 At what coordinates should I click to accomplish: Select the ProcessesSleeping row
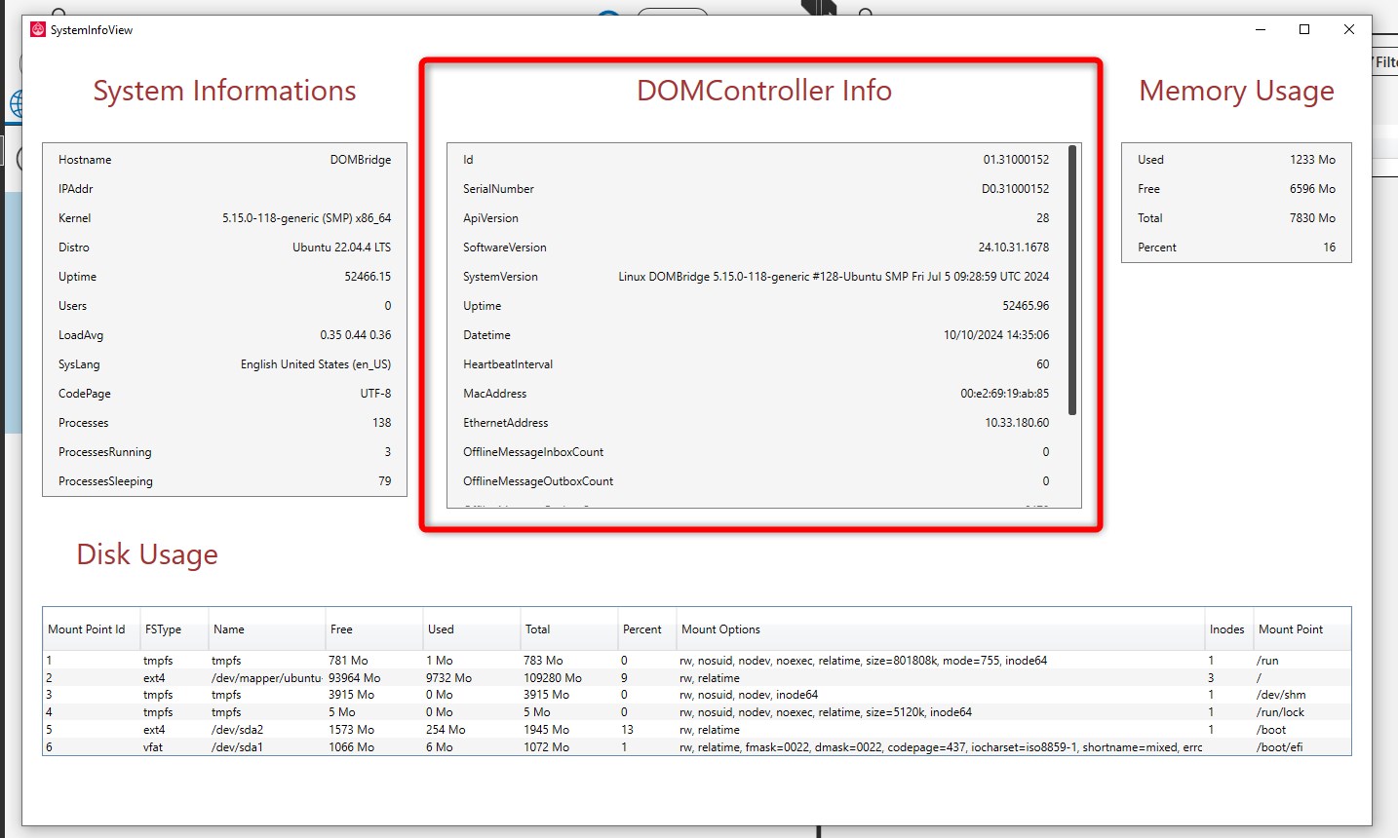[224, 481]
